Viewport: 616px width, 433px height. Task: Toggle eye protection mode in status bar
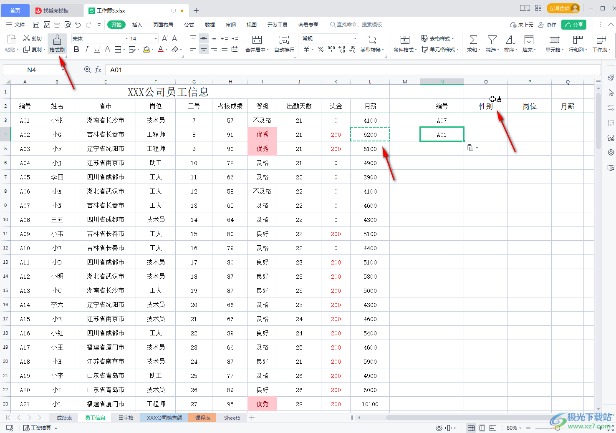(439, 428)
